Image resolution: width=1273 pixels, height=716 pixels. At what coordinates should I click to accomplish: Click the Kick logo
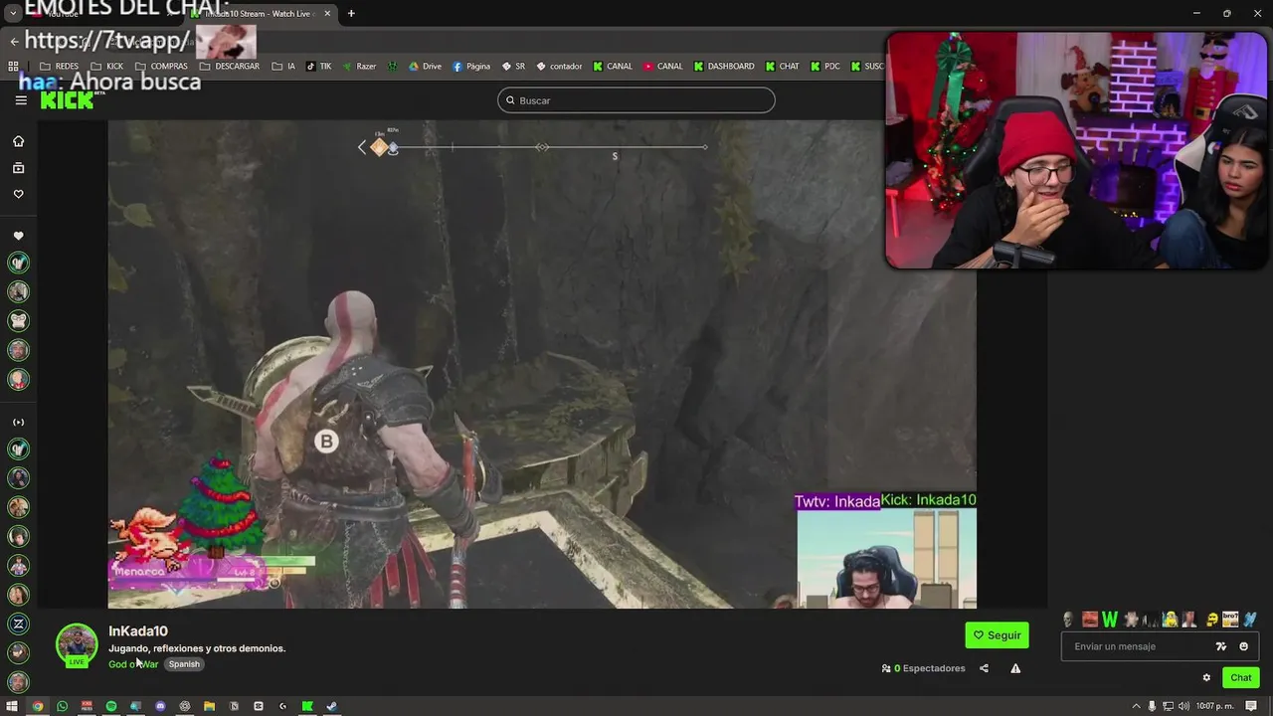coord(67,100)
